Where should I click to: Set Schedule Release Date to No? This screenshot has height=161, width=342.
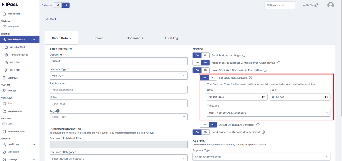tap(213, 78)
